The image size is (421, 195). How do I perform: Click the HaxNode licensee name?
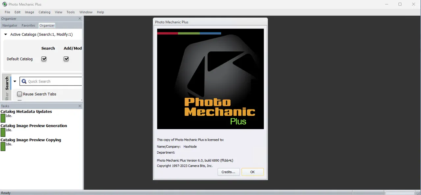pos(190,146)
